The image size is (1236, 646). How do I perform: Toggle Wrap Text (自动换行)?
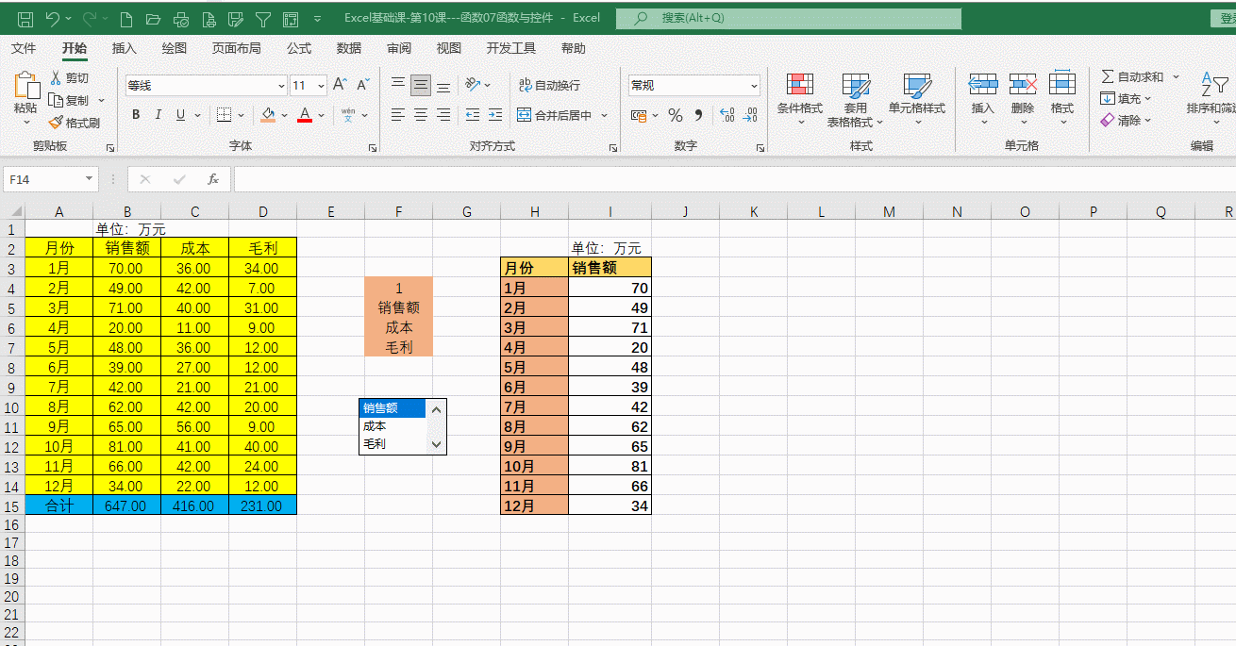pos(550,85)
